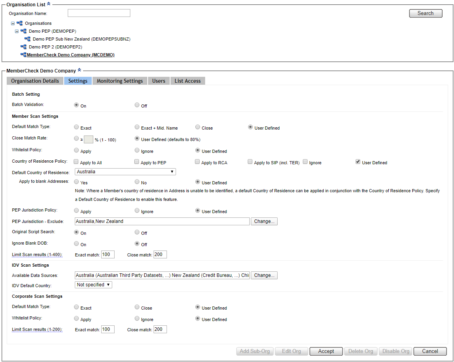Select Close for corporate Default Match Type
Screen dimensions: 454x362
(x=137, y=307)
